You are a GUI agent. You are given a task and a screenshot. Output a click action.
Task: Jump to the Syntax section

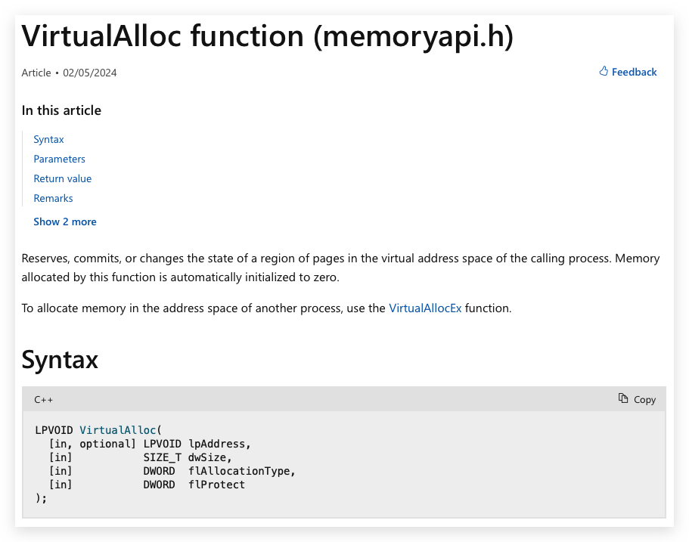coord(48,139)
